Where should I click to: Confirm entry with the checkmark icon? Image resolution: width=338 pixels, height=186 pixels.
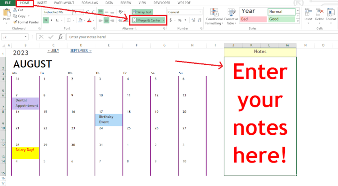(x=51, y=37)
